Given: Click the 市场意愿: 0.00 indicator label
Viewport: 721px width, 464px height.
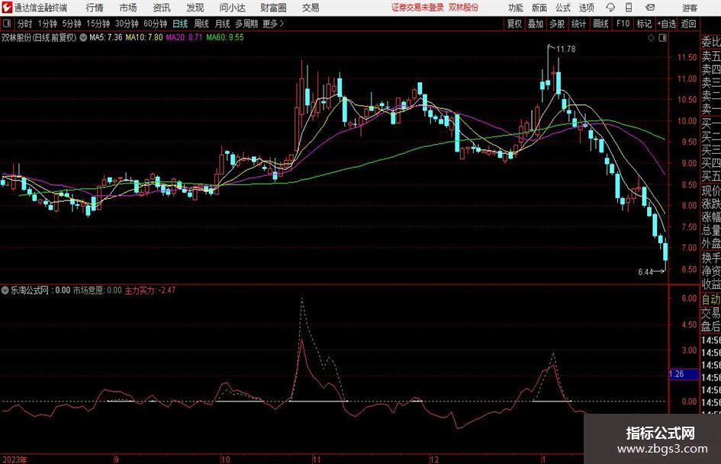Looking at the screenshot, I should (x=98, y=290).
